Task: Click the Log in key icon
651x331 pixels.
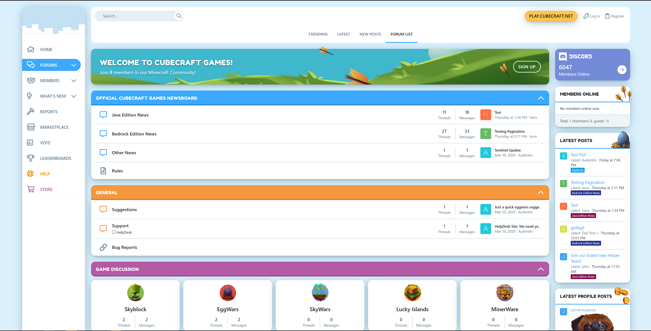Action: click(586, 16)
